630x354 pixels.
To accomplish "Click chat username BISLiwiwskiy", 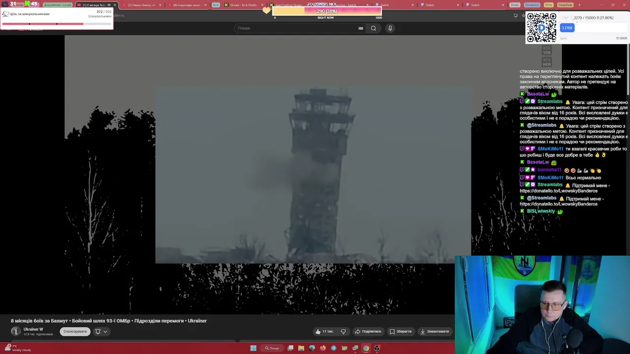I will (x=541, y=211).
